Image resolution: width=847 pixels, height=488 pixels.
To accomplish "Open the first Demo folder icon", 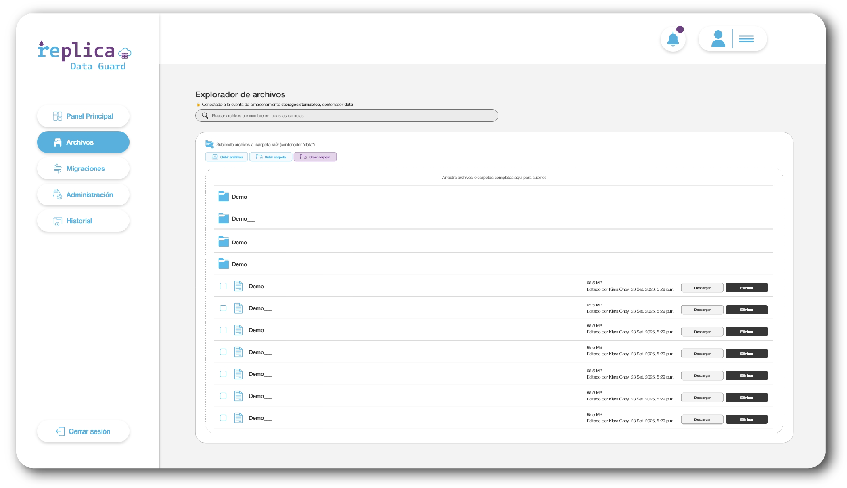I will (224, 196).
